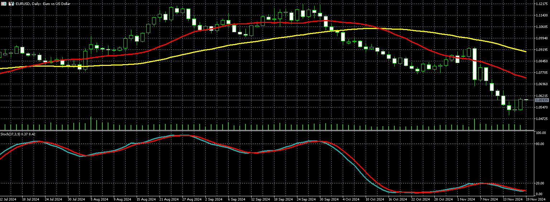Select the 10 Oct 2024 date label
Image resolution: width=550 pixels, height=202 pixels.
click(374, 199)
